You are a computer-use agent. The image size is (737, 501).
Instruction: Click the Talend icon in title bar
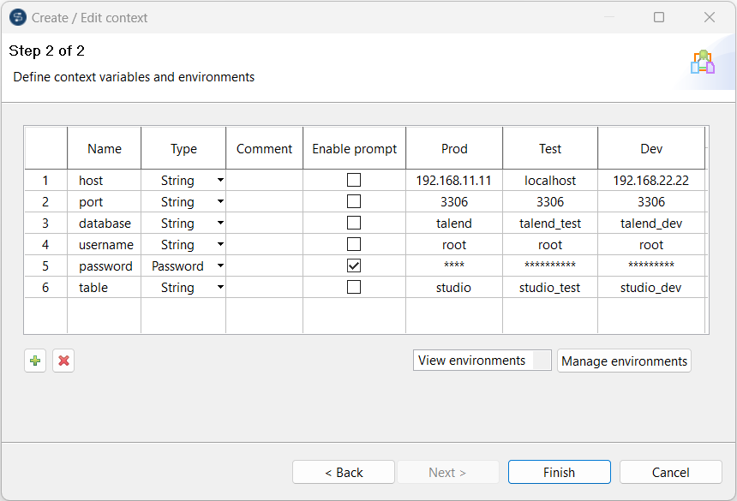[17, 17]
